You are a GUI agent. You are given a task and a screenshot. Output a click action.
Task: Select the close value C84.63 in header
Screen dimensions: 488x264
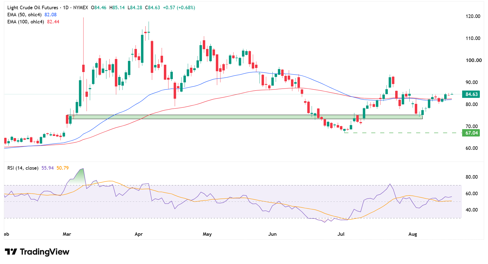[152, 8]
